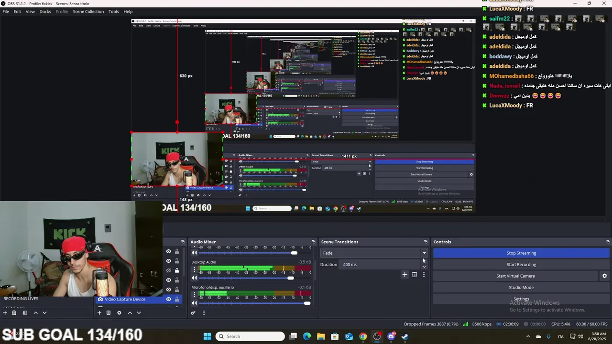Click Start Virtual Camera
612x344 pixels.
(x=515, y=276)
